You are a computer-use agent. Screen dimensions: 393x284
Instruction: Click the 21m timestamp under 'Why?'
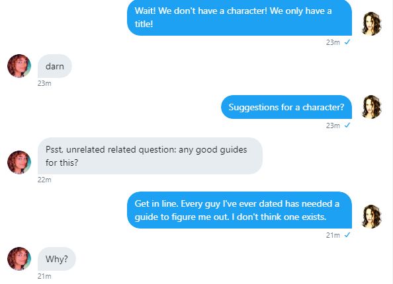tap(44, 276)
